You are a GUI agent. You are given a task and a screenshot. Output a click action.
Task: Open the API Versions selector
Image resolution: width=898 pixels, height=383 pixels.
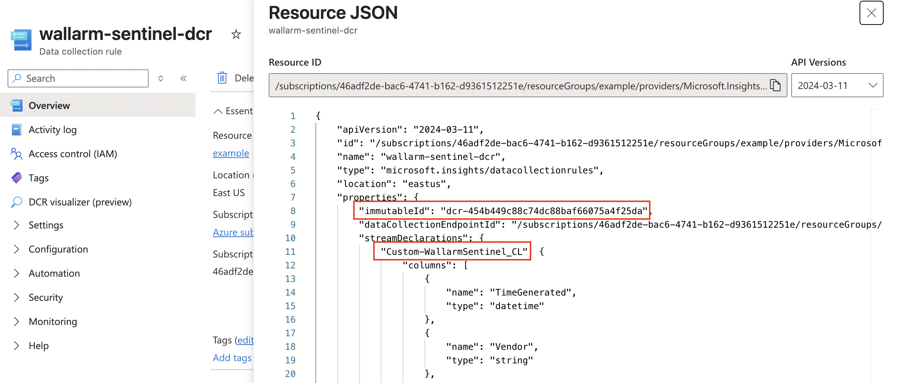(837, 85)
